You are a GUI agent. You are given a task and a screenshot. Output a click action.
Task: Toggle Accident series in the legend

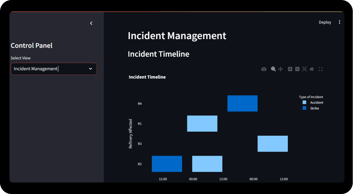click(313, 103)
